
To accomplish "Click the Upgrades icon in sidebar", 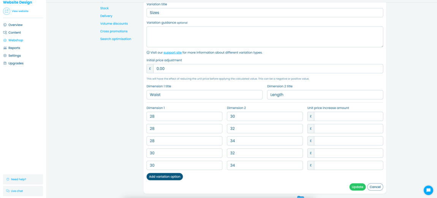I will (5, 63).
